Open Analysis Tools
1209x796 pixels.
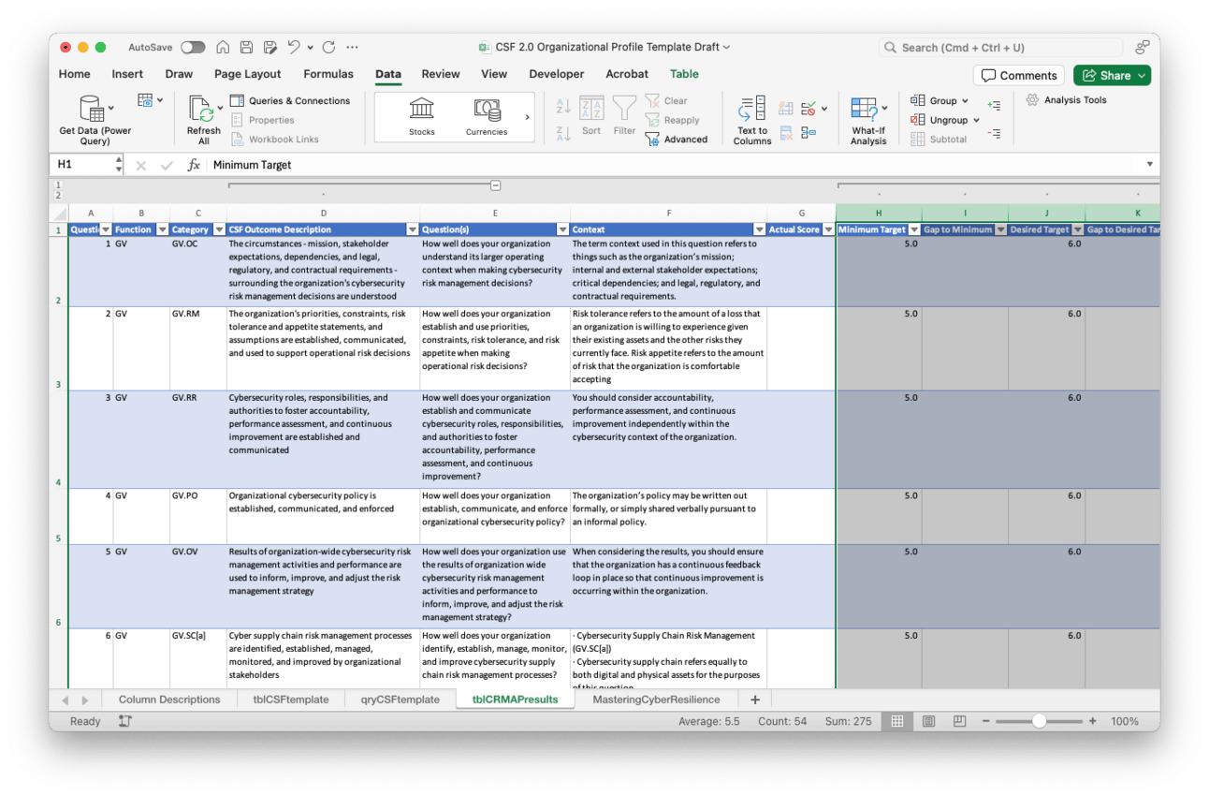[x=1067, y=100]
